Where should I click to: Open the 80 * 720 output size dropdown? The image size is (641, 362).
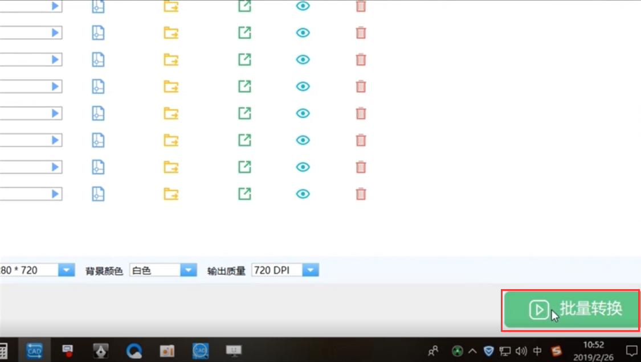66,270
